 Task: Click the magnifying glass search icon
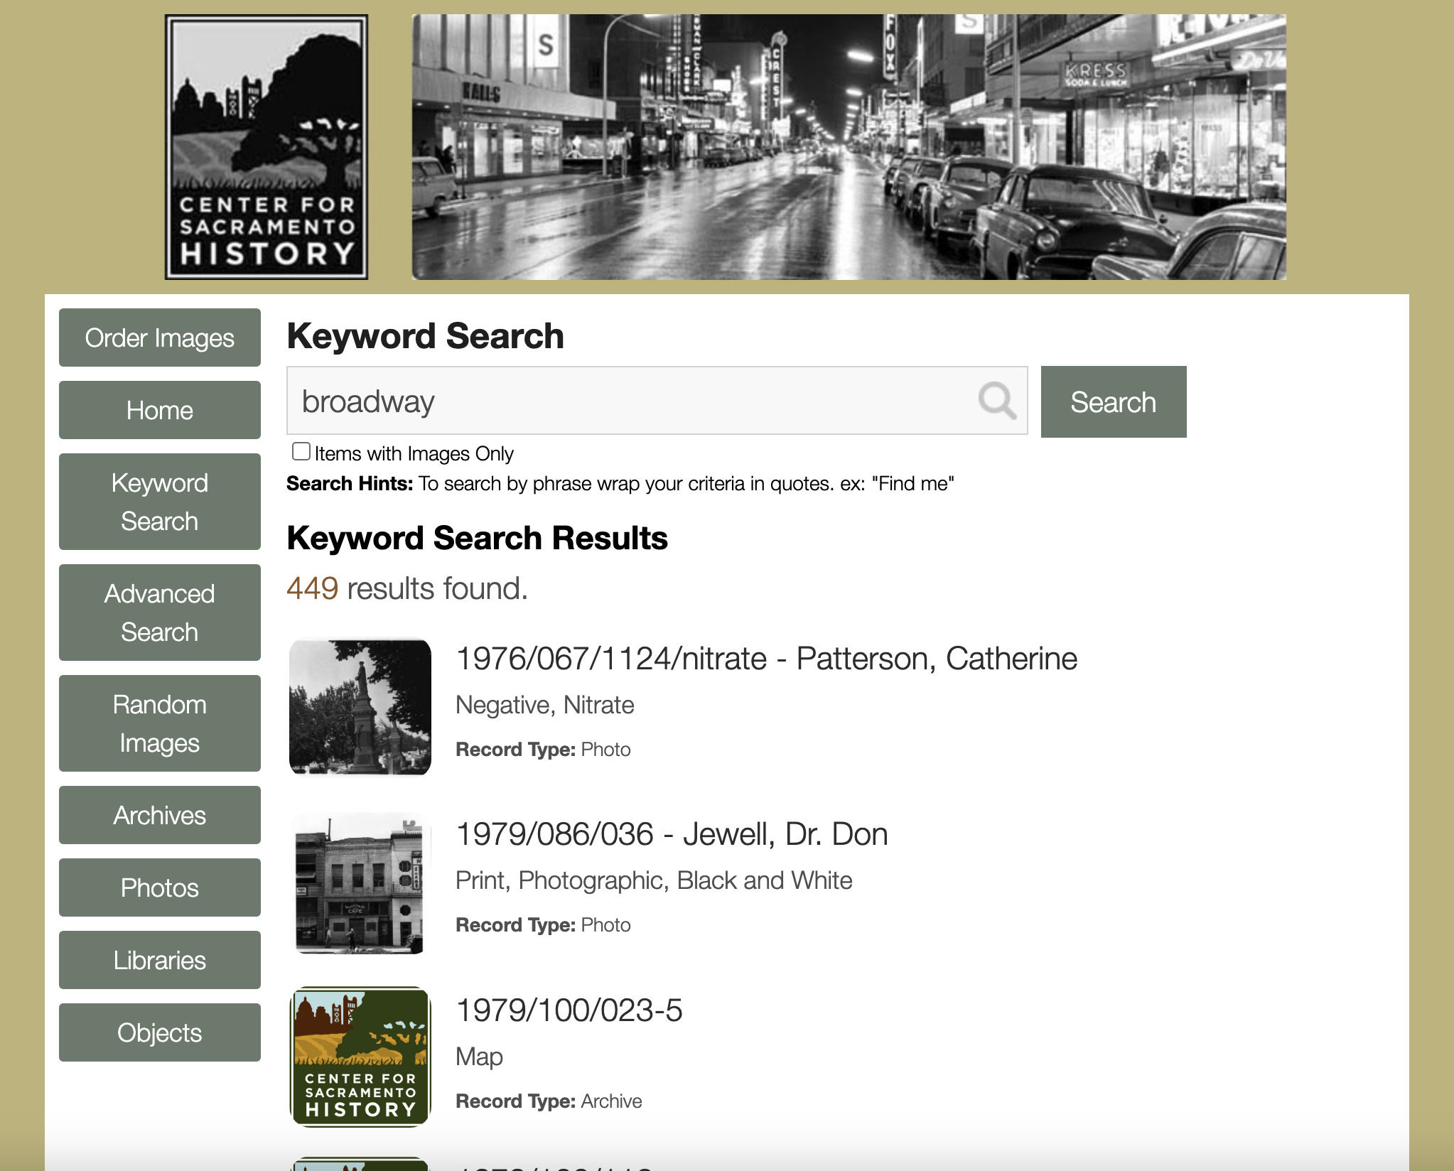996,401
